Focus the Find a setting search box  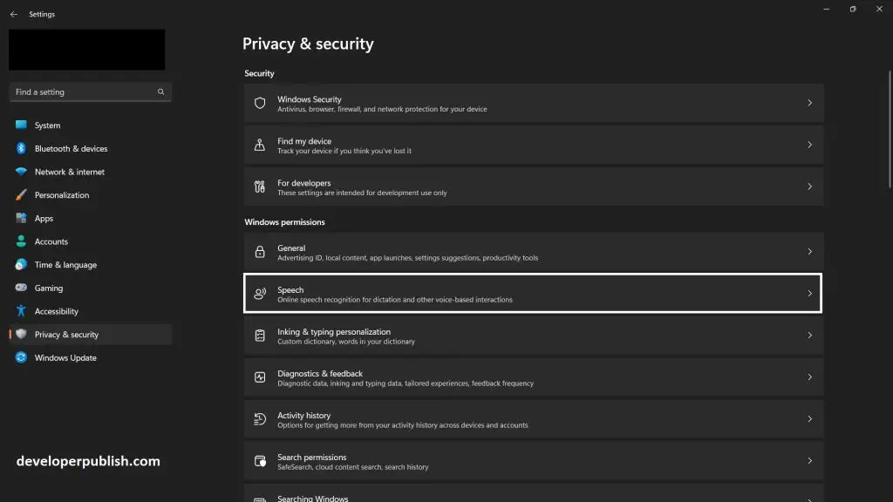pyautogui.click(x=90, y=92)
